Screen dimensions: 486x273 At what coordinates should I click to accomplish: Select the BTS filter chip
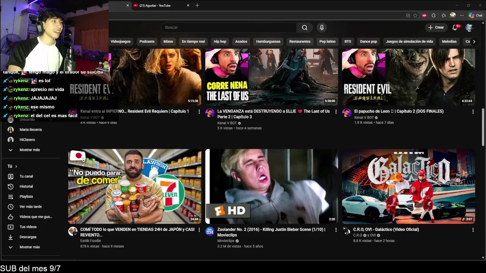348,41
